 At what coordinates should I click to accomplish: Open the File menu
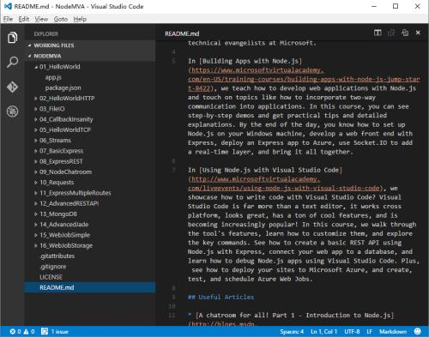click(x=8, y=19)
